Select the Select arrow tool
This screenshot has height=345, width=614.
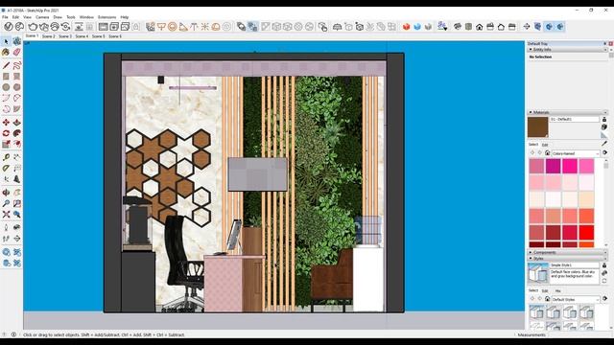click(6, 41)
